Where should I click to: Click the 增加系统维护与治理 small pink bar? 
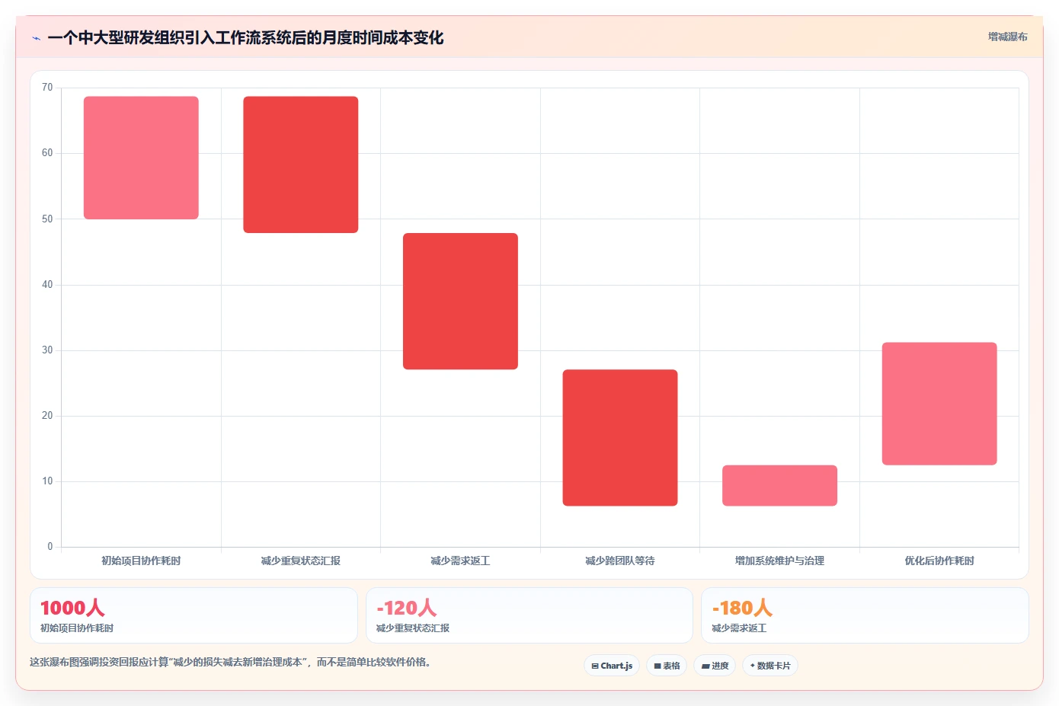(x=779, y=486)
